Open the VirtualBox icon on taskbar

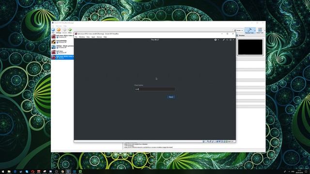point(68,172)
